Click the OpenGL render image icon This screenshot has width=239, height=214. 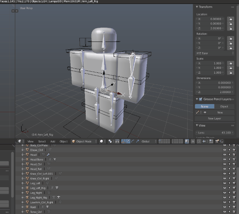pos(217,141)
